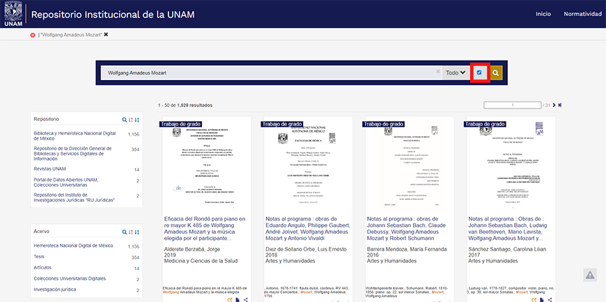
Task: Click "1 - 50 de 1,628 resultados" text
Action: tap(185, 105)
